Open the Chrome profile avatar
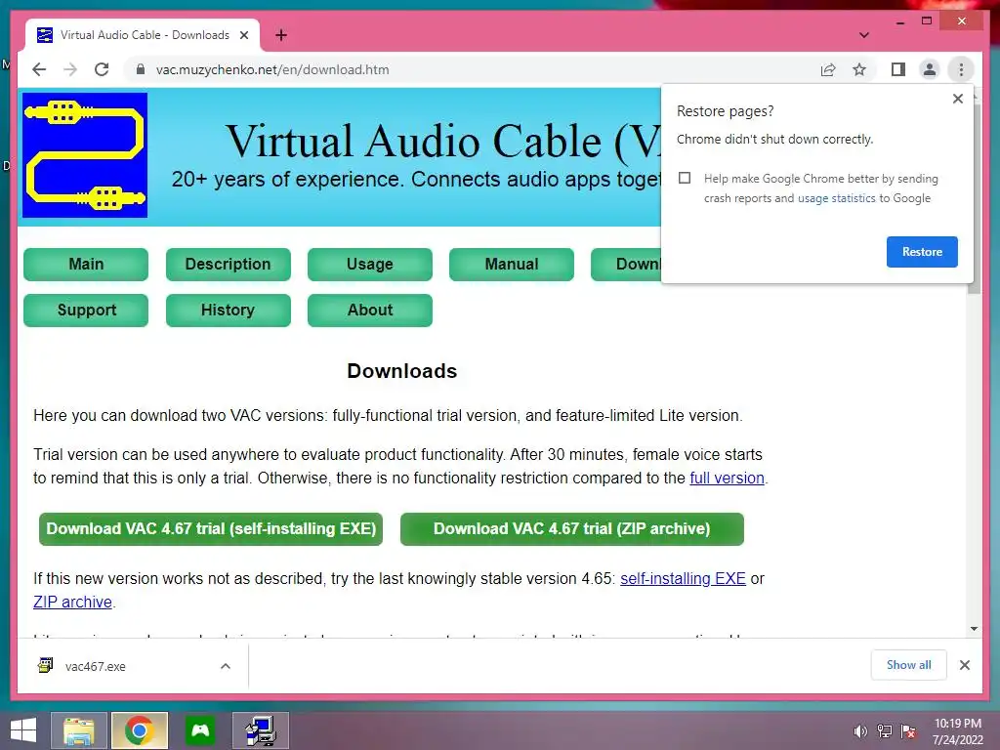Image resolution: width=1000 pixels, height=750 pixels. click(x=930, y=69)
